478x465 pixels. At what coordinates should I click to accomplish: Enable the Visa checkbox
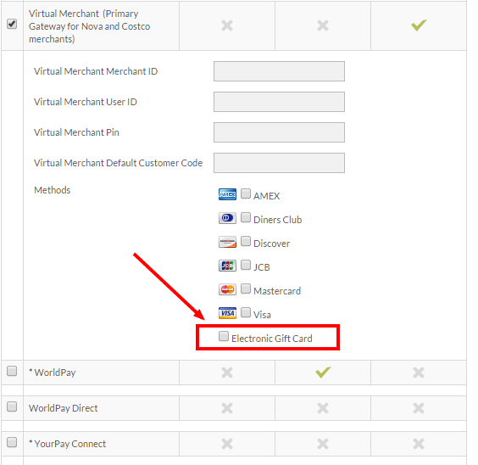click(x=246, y=312)
